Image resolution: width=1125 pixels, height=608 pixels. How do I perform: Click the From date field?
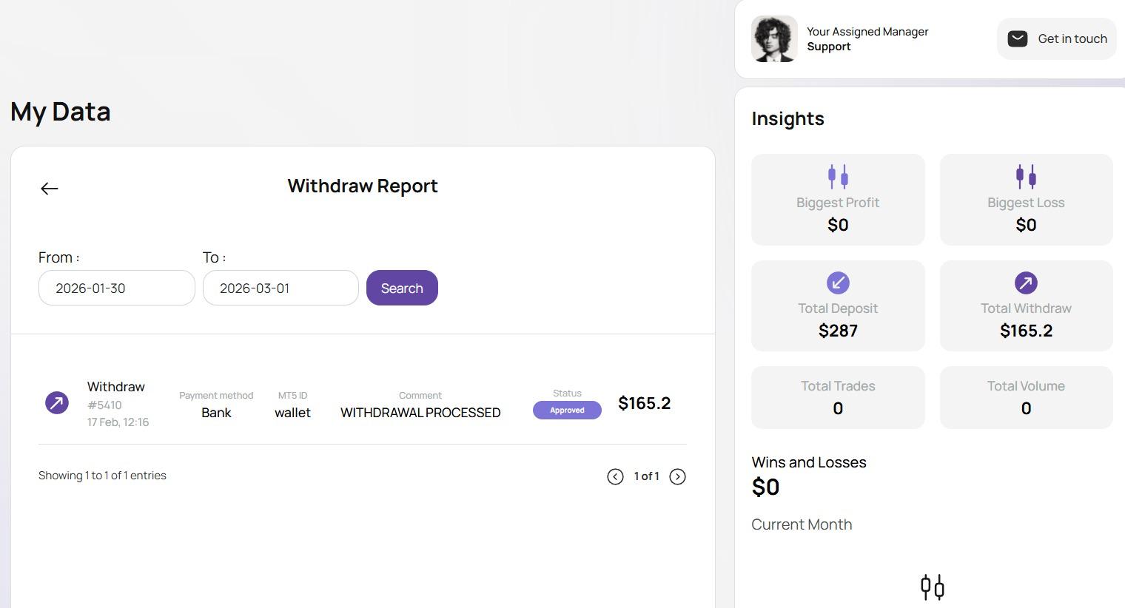[117, 288]
